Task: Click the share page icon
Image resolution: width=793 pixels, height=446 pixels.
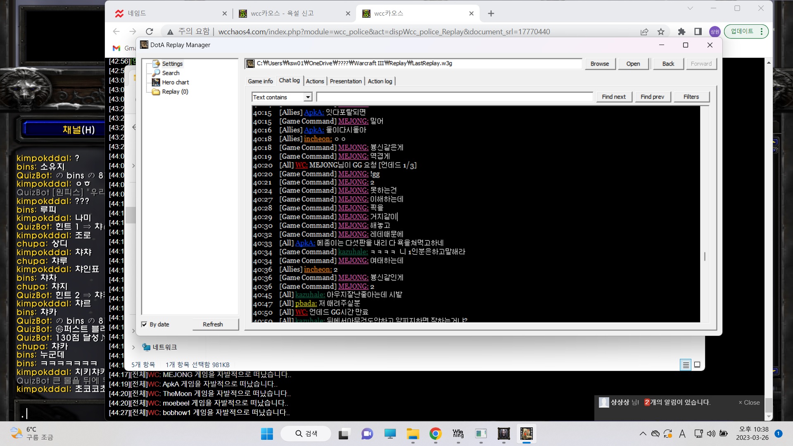Action: [644, 32]
